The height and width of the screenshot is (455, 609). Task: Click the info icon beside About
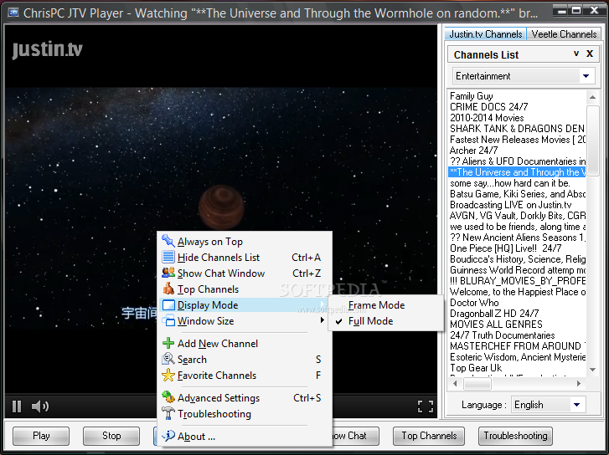[x=168, y=436]
